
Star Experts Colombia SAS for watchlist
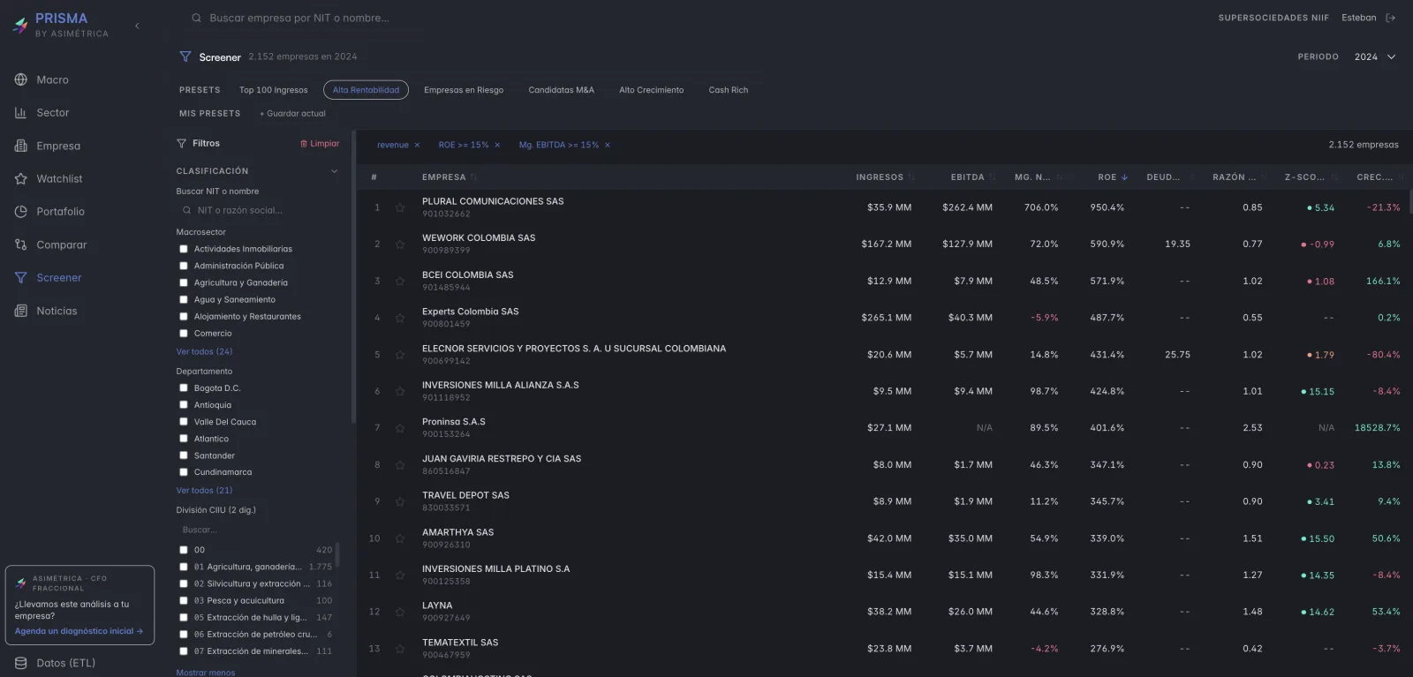[x=400, y=318]
